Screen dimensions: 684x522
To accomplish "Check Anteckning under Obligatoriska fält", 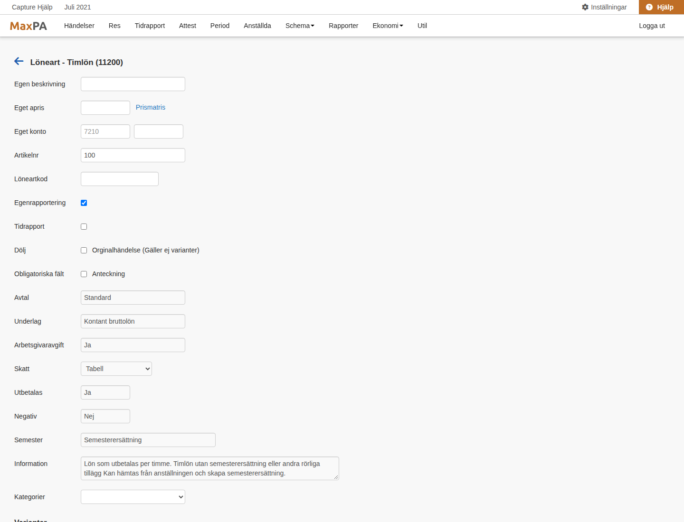I will [x=84, y=274].
